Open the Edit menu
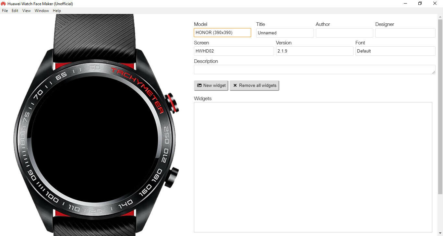The width and height of the screenshot is (443, 236). 15,11
